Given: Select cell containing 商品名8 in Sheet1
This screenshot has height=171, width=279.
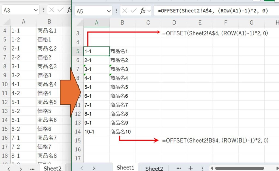Looking at the screenshot, I should (122, 114).
